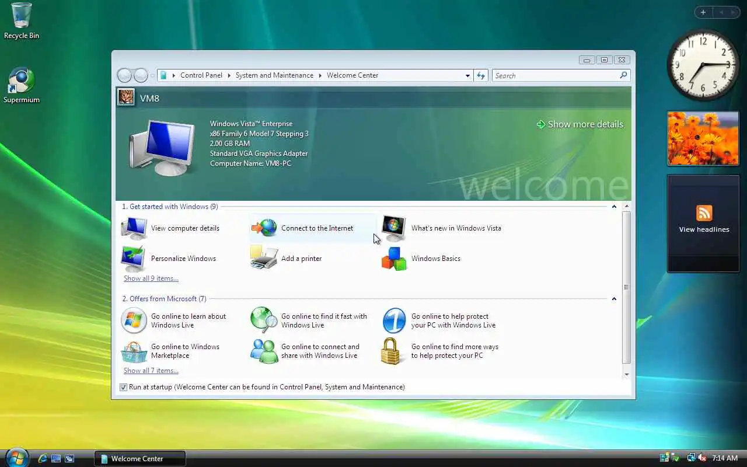Click Show all 7 items link
The image size is (747, 467).
point(151,371)
